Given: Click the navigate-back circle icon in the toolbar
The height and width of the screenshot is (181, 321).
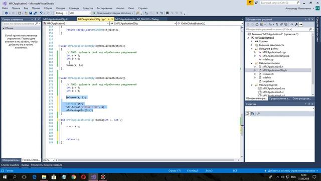Looking at the screenshot, I should 7,13.
